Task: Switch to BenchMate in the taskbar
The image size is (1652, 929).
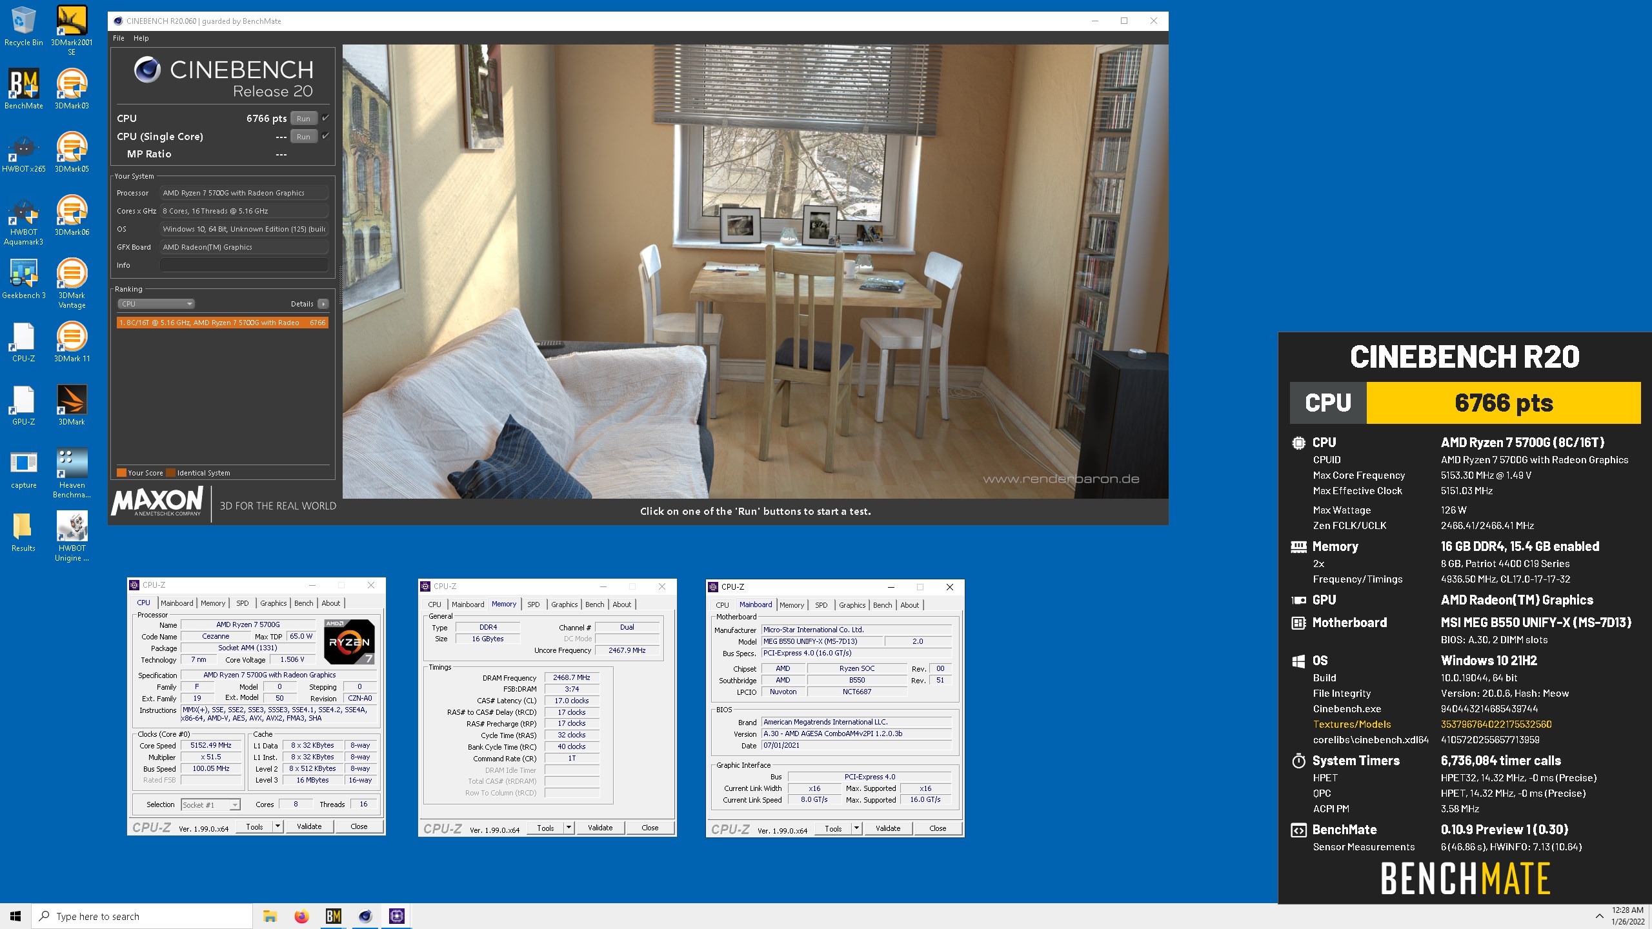Action: point(333,916)
